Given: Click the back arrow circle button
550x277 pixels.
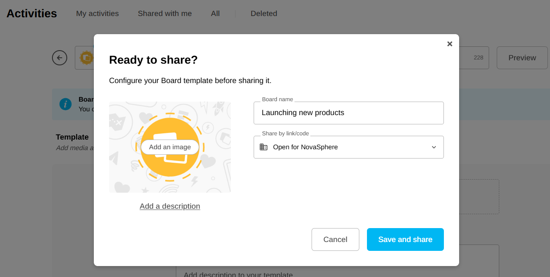Looking at the screenshot, I should click(x=60, y=58).
